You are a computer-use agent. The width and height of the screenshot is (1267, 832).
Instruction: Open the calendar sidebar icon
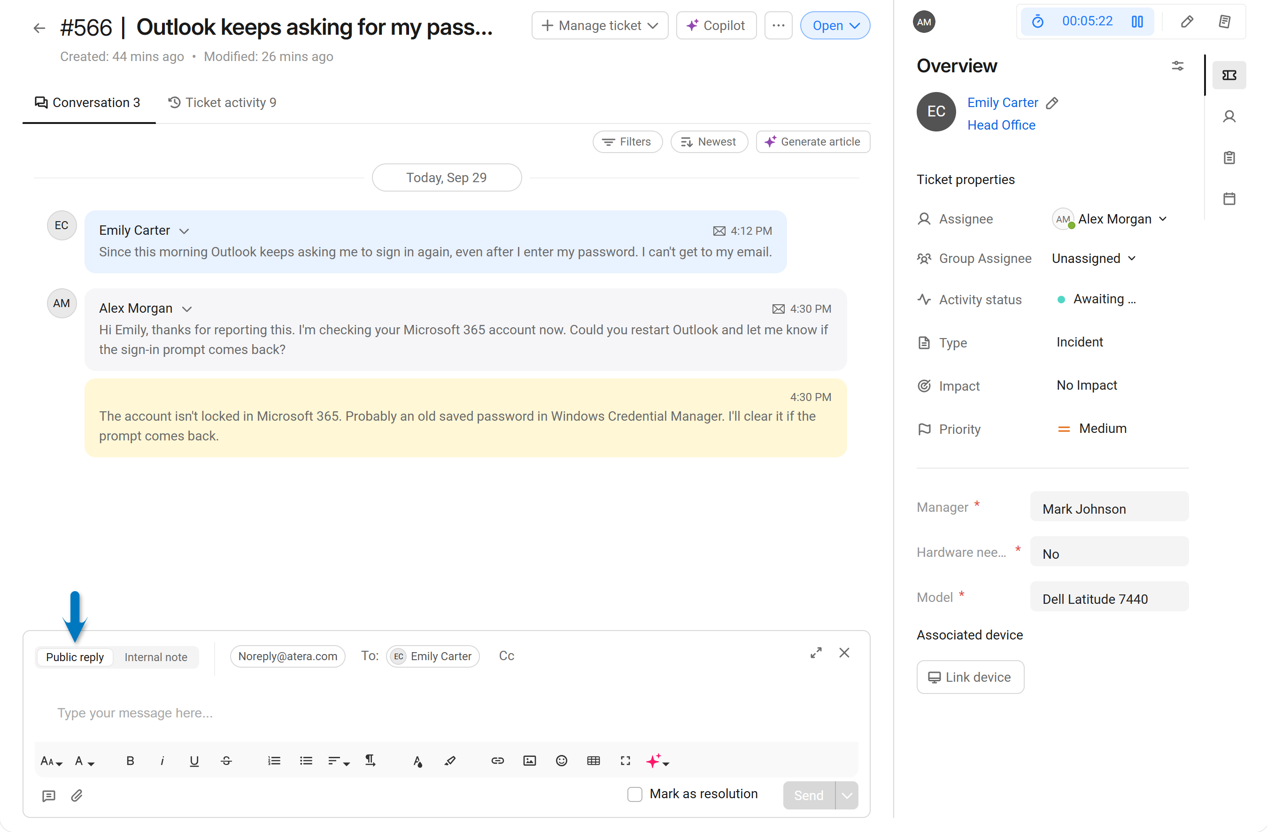pos(1228,199)
